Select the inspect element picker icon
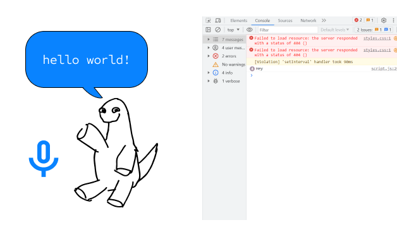Screen dimensions: 397x239 (x=208, y=20)
